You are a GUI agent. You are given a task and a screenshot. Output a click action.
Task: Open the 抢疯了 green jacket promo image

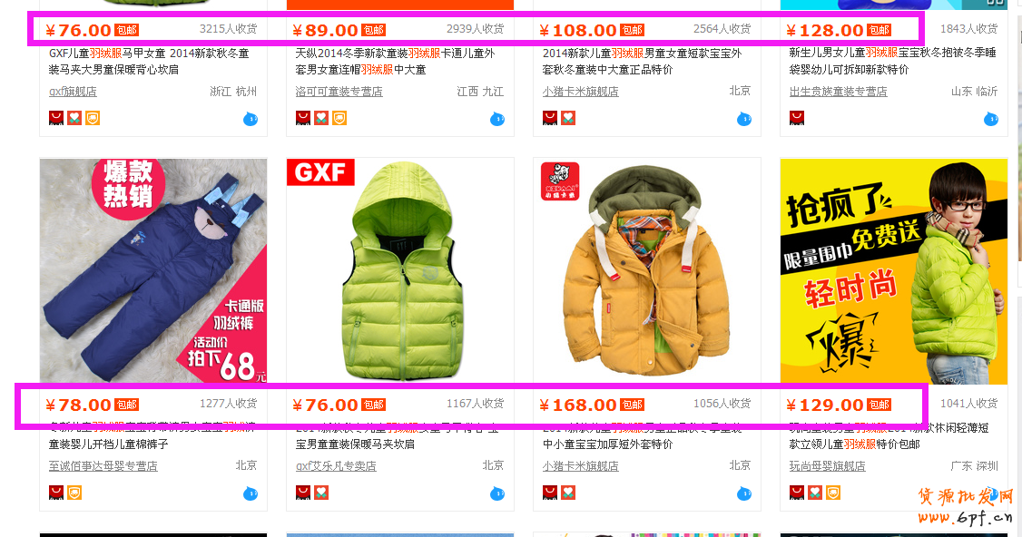click(x=894, y=270)
